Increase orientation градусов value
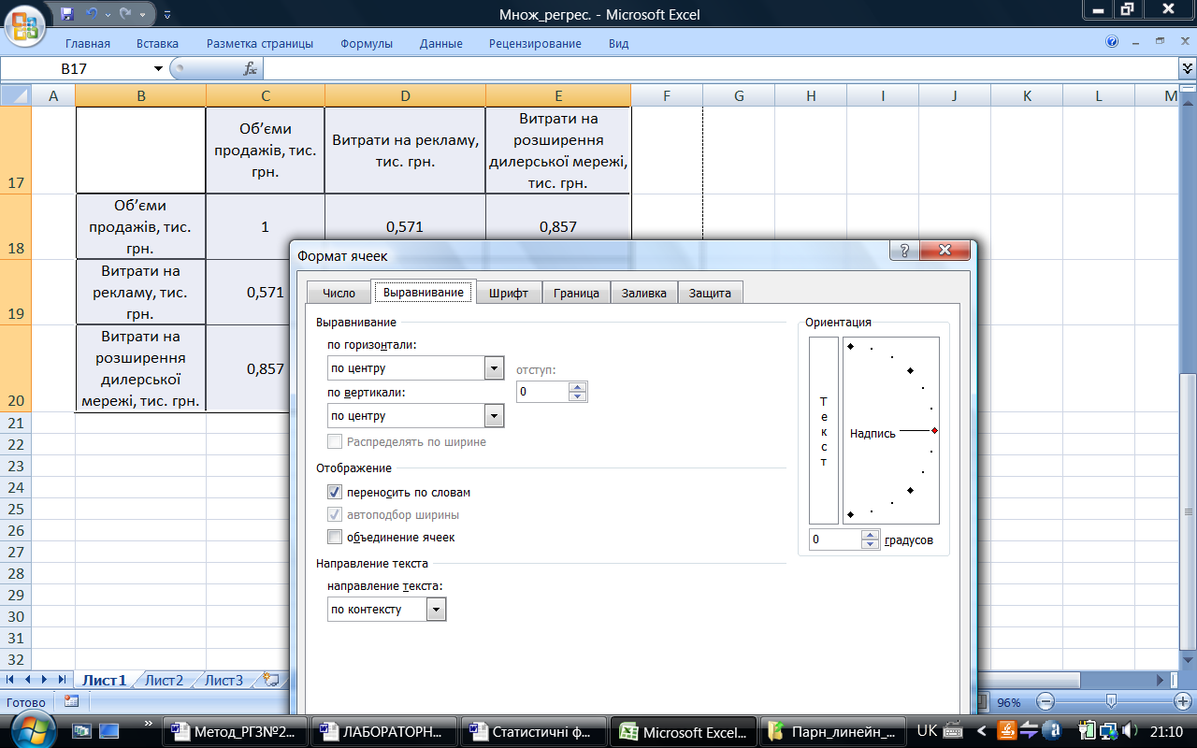Screen dimensions: 1197x748 871,536
